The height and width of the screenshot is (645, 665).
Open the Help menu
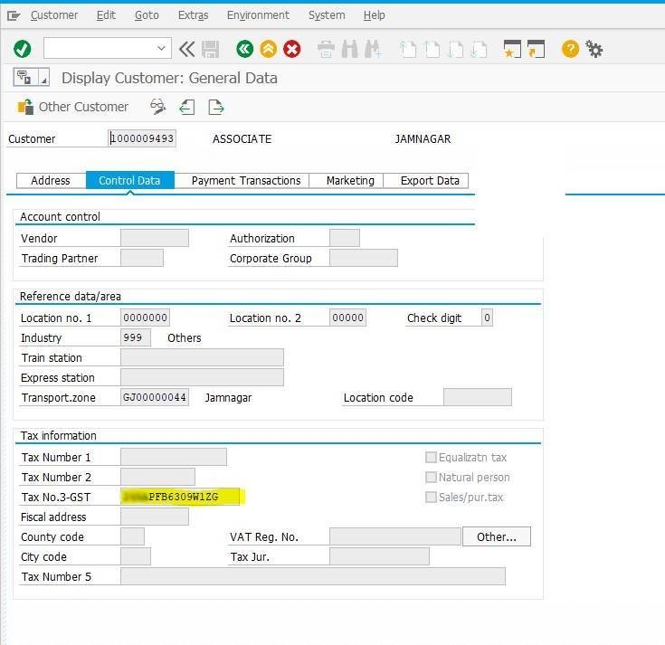pyautogui.click(x=374, y=15)
